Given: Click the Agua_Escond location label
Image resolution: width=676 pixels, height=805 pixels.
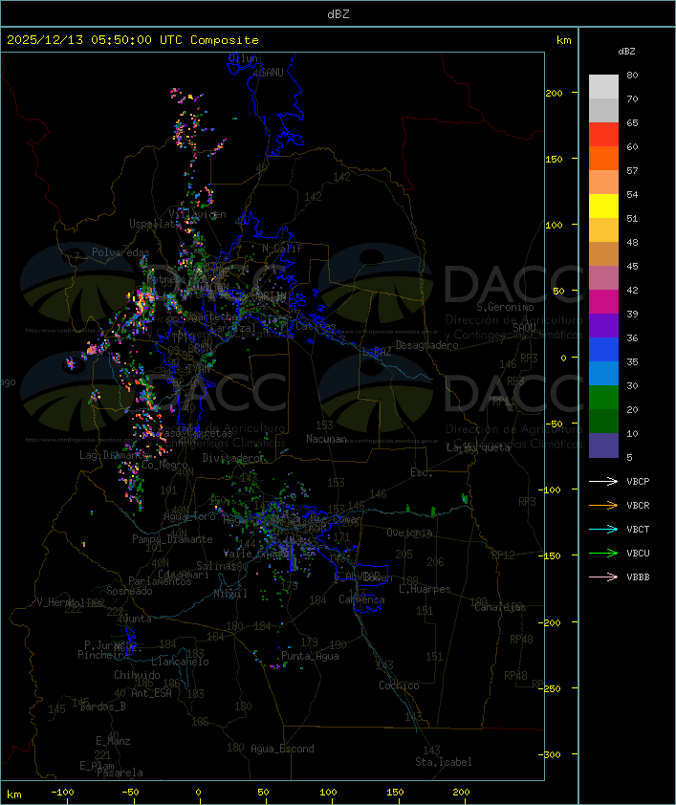Looking at the screenshot, I should 282,749.
